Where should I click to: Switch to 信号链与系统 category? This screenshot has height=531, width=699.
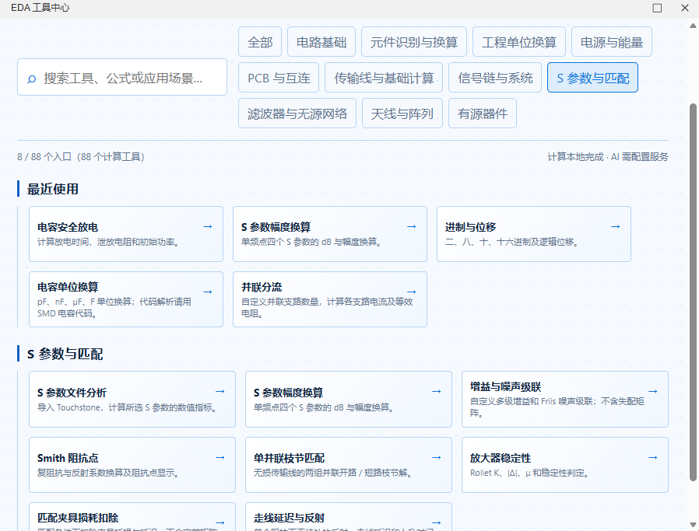click(495, 78)
